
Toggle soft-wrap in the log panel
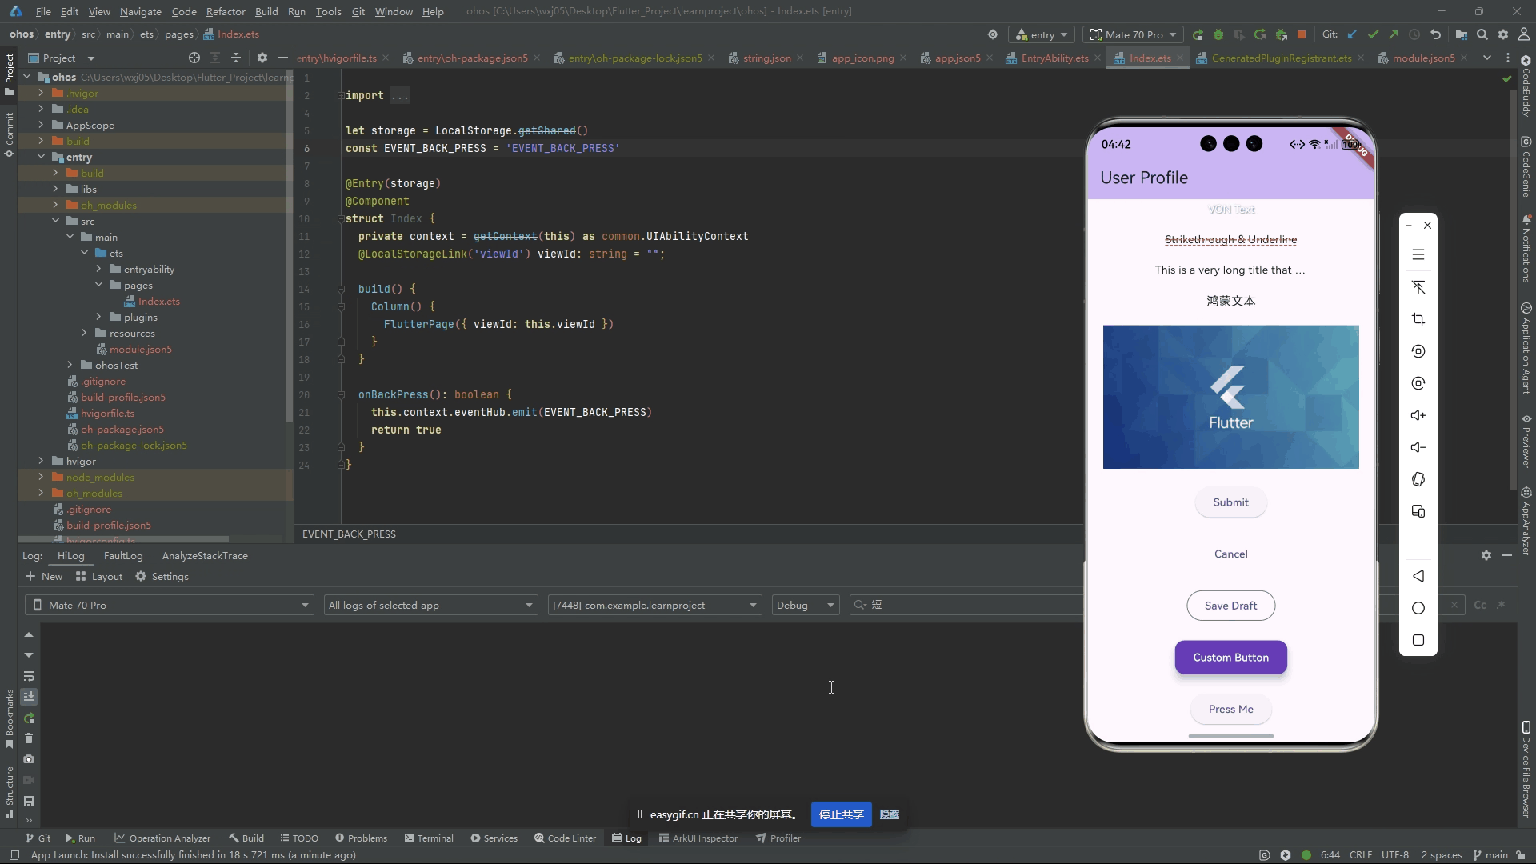(29, 676)
